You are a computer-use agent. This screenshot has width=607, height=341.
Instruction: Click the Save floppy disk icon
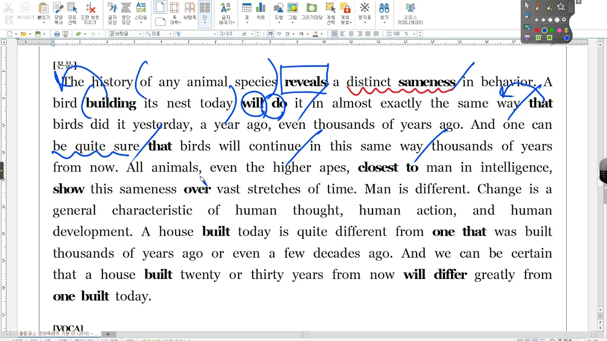click(37, 34)
